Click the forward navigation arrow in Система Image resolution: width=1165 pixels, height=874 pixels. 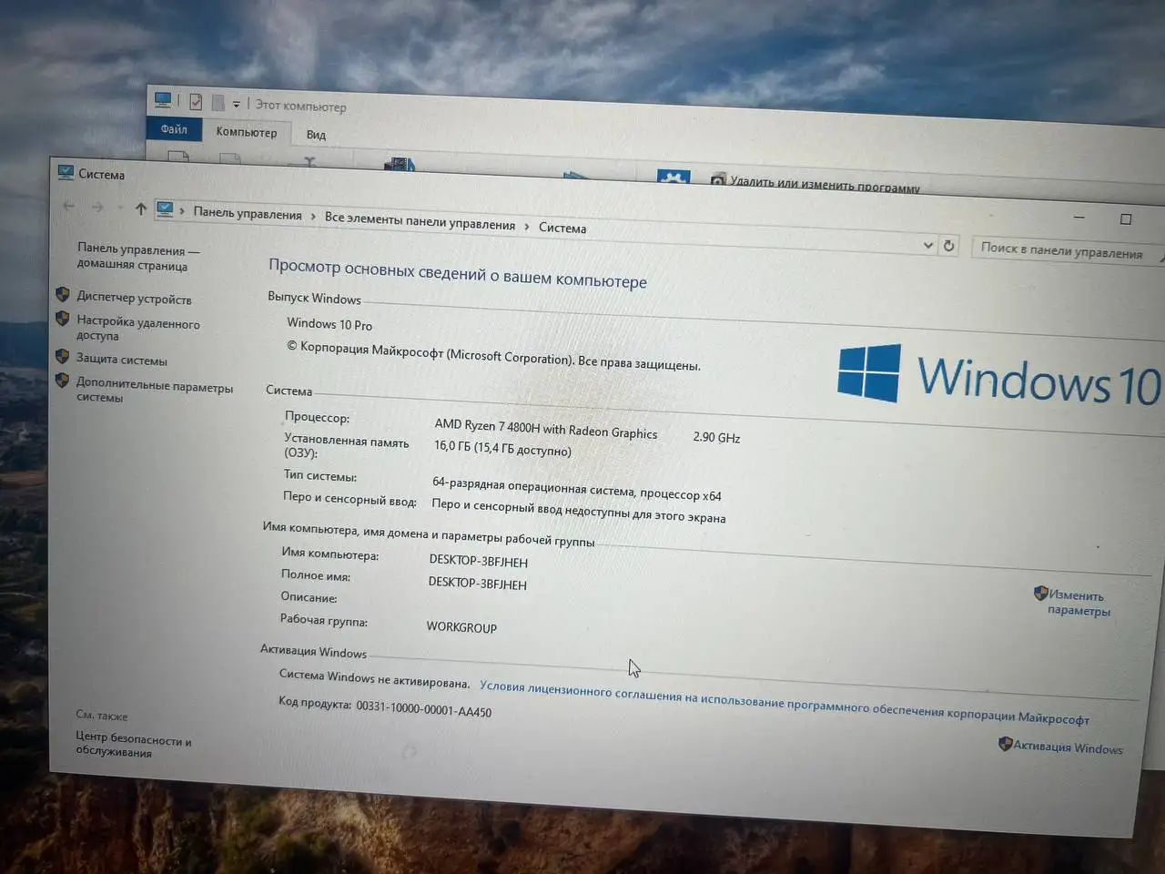97,208
